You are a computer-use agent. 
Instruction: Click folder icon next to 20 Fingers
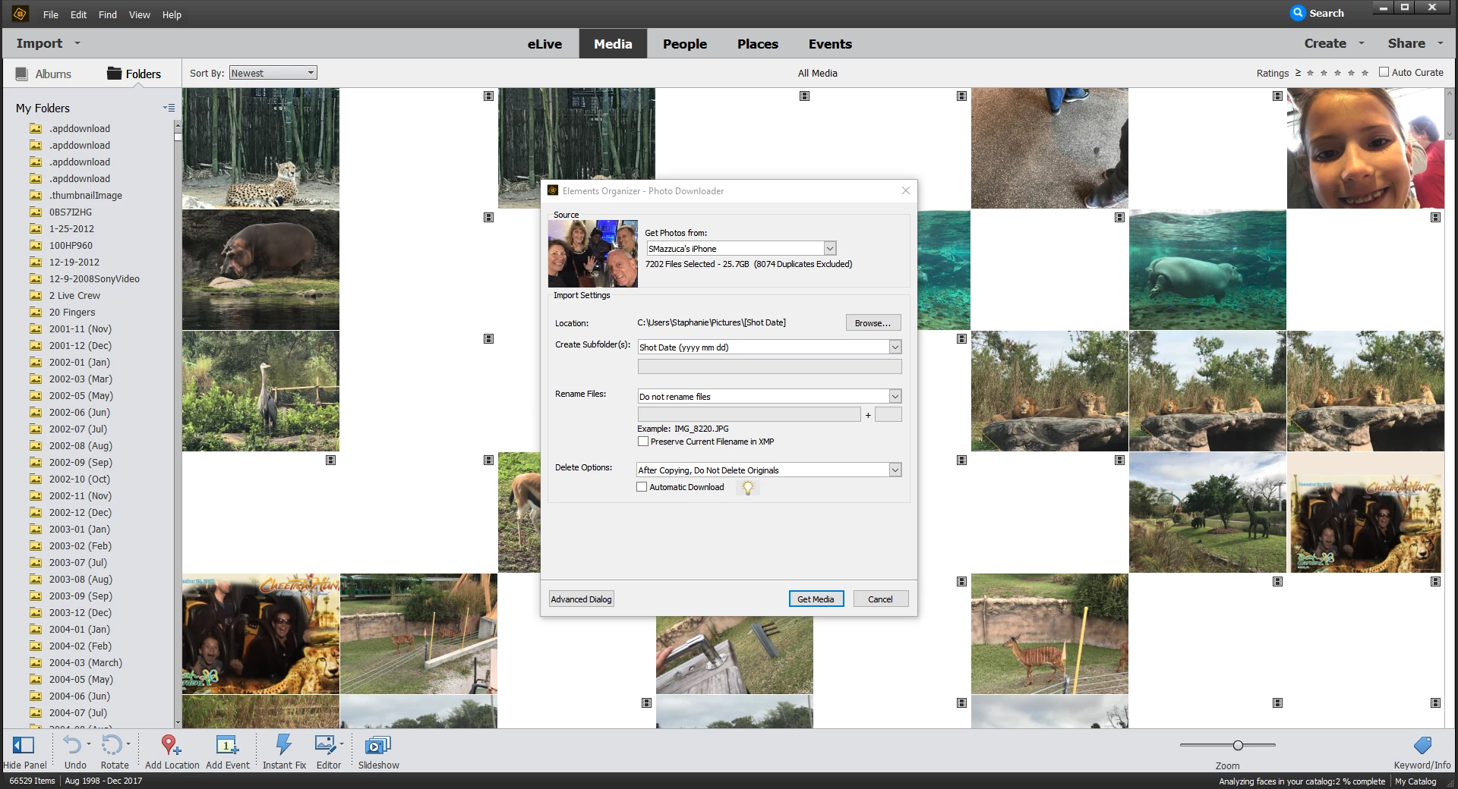point(36,312)
